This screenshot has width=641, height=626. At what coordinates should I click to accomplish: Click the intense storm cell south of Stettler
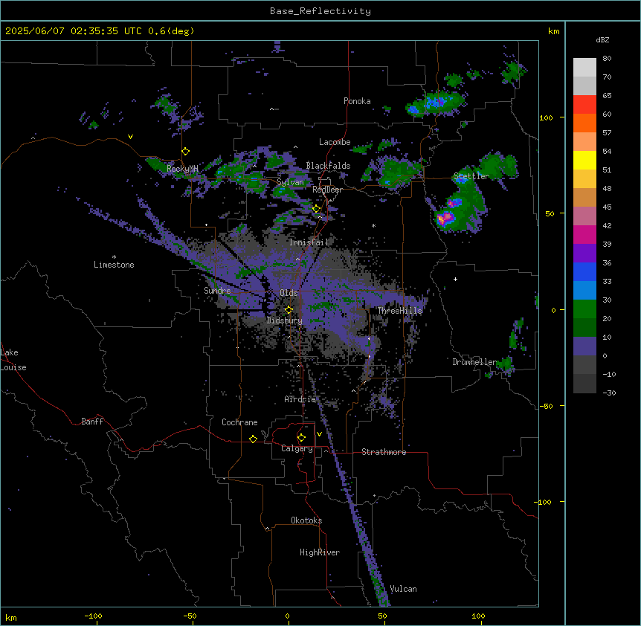click(x=445, y=218)
